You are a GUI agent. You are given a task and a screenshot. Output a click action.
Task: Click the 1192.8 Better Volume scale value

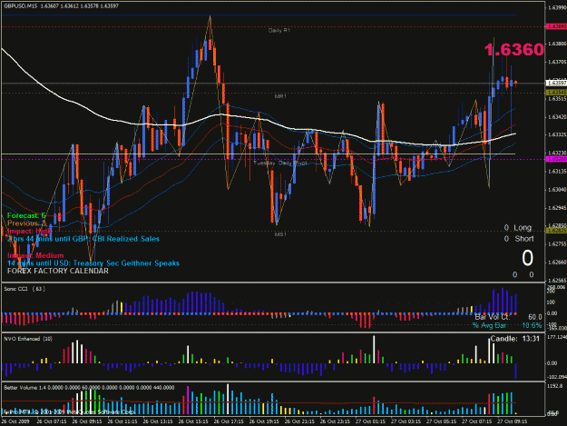point(555,386)
